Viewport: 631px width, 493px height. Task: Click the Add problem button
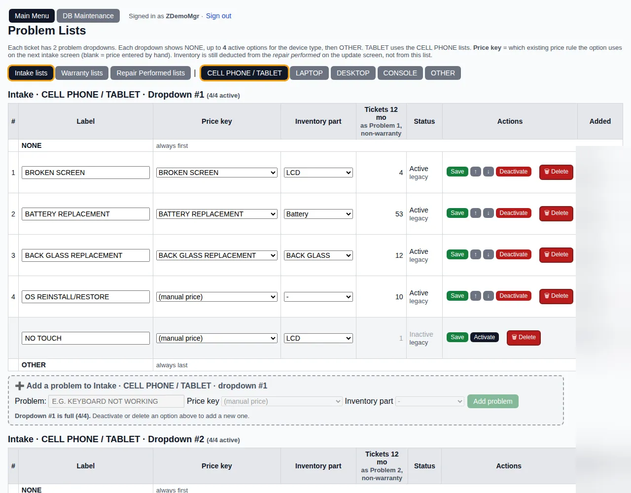[x=492, y=401]
